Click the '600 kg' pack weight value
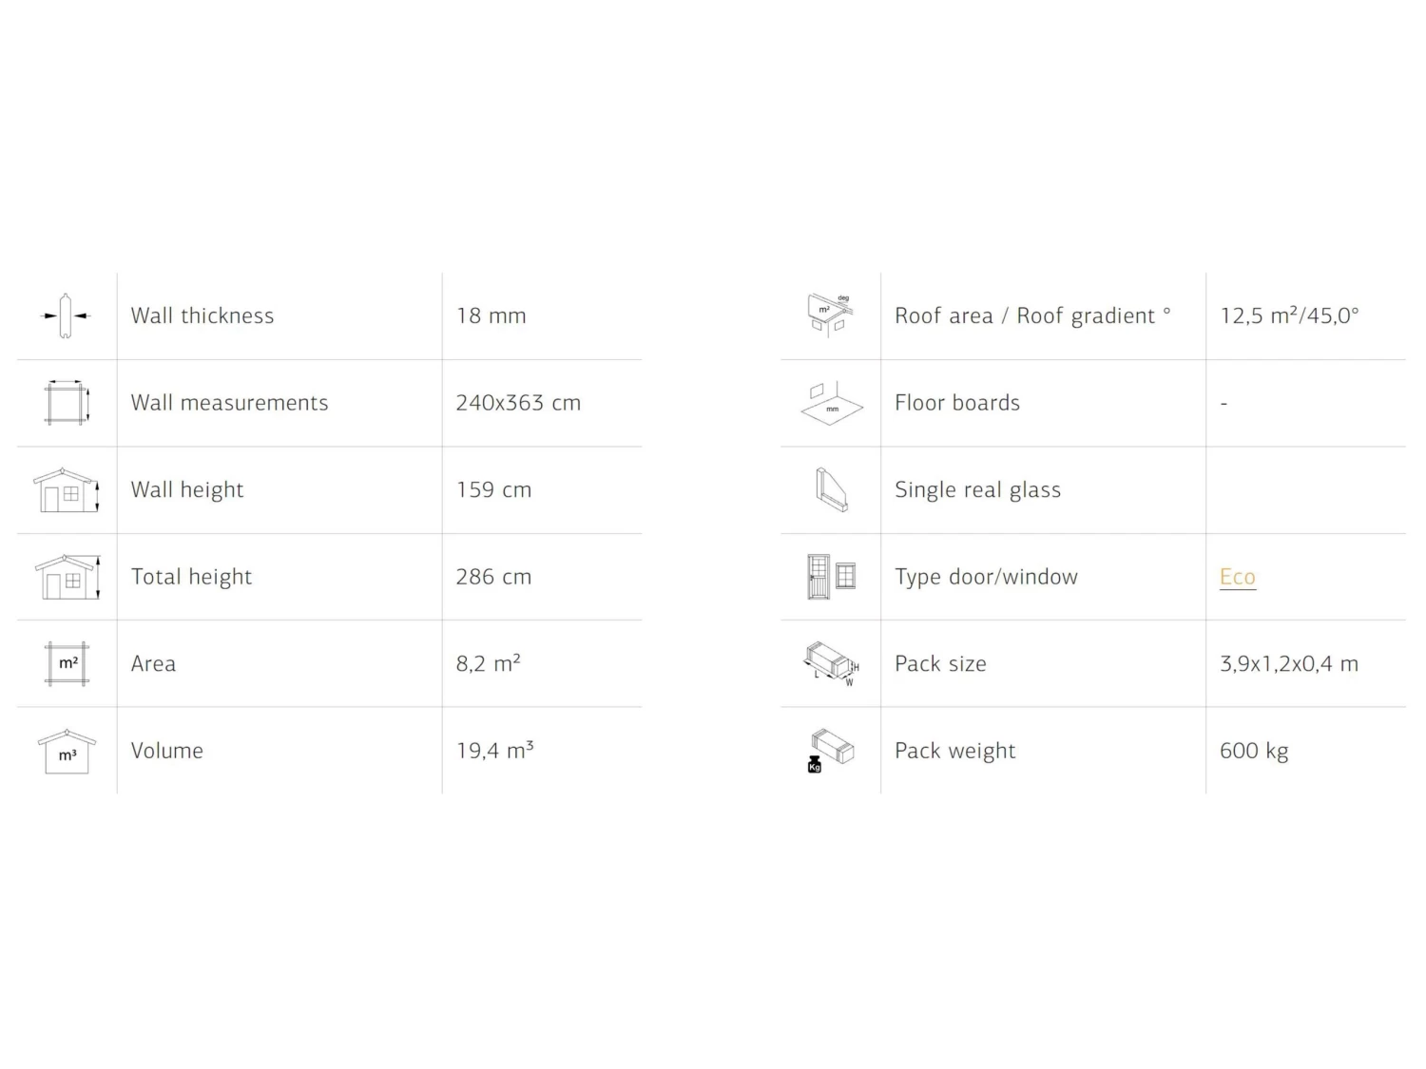The height and width of the screenshot is (1069, 1426). click(x=1254, y=751)
